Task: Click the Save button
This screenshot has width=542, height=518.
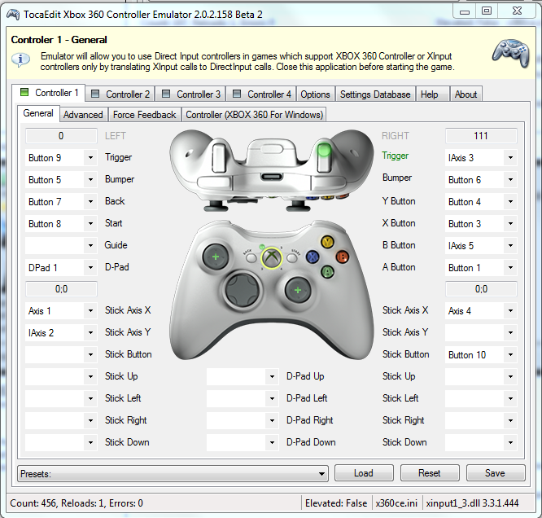Action: [x=494, y=473]
